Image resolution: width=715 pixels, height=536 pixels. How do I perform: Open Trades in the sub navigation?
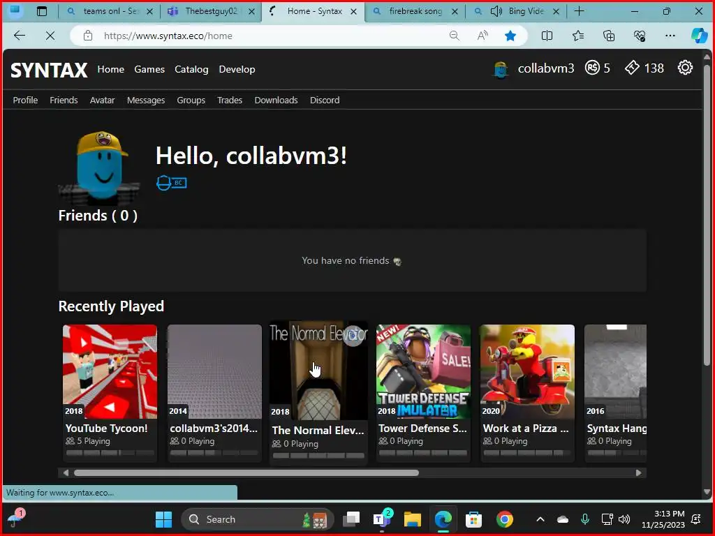229,100
